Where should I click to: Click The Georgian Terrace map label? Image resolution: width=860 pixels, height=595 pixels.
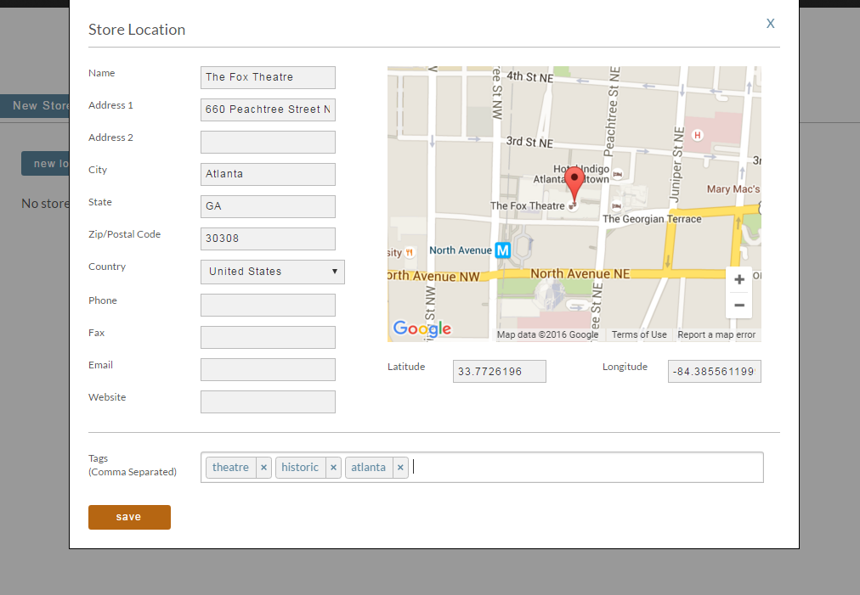[x=652, y=219]
